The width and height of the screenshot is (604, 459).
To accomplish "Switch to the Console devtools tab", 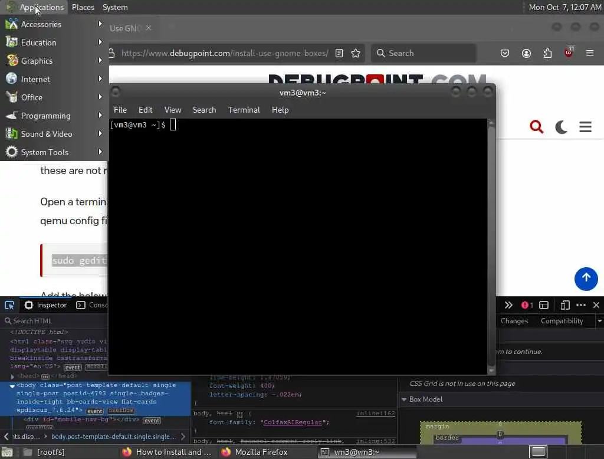I will pos(93,305).
